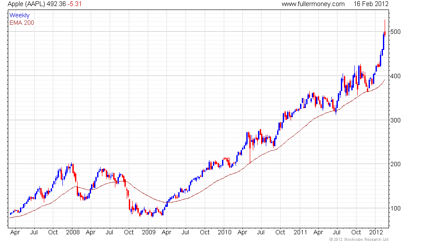The image size is (425, 243).
Task: Click the "© 2012 Stockcube Research Ltd" copyright text
Action: (359, 240)
